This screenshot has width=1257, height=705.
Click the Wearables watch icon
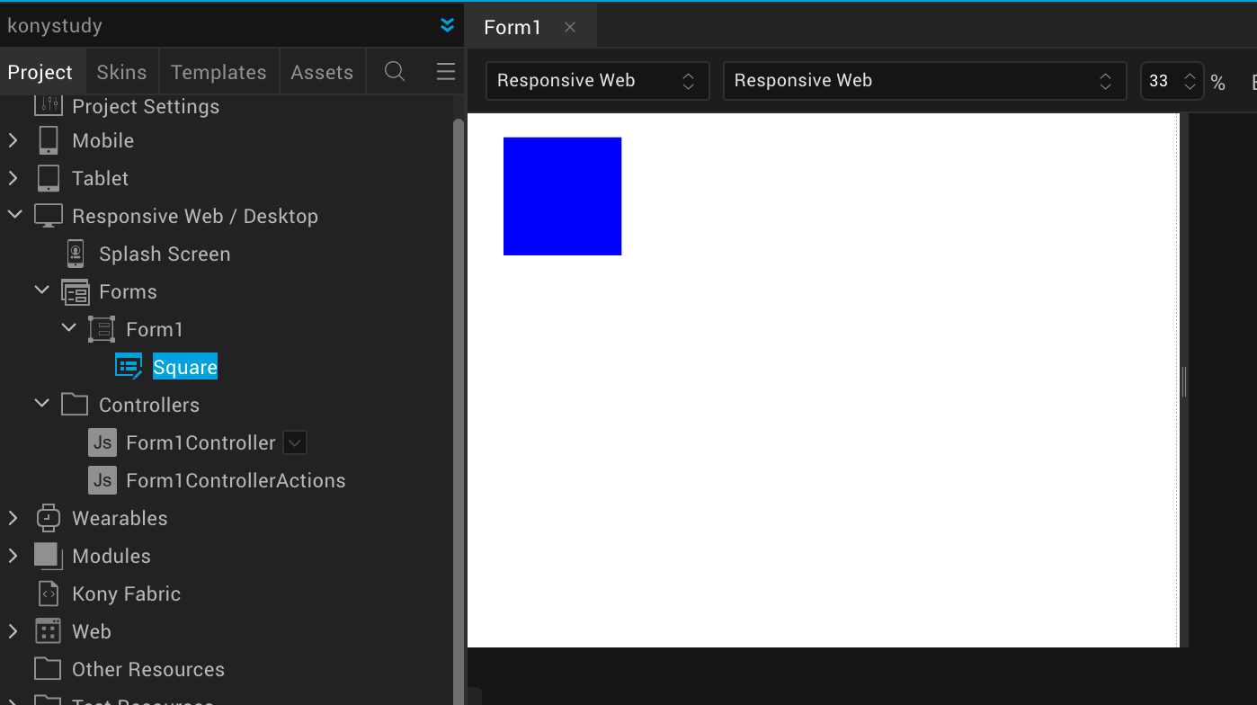(49, 518)
